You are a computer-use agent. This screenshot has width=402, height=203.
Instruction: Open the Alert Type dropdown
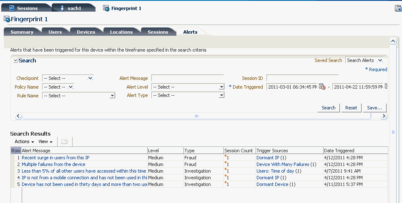point(222,95)
